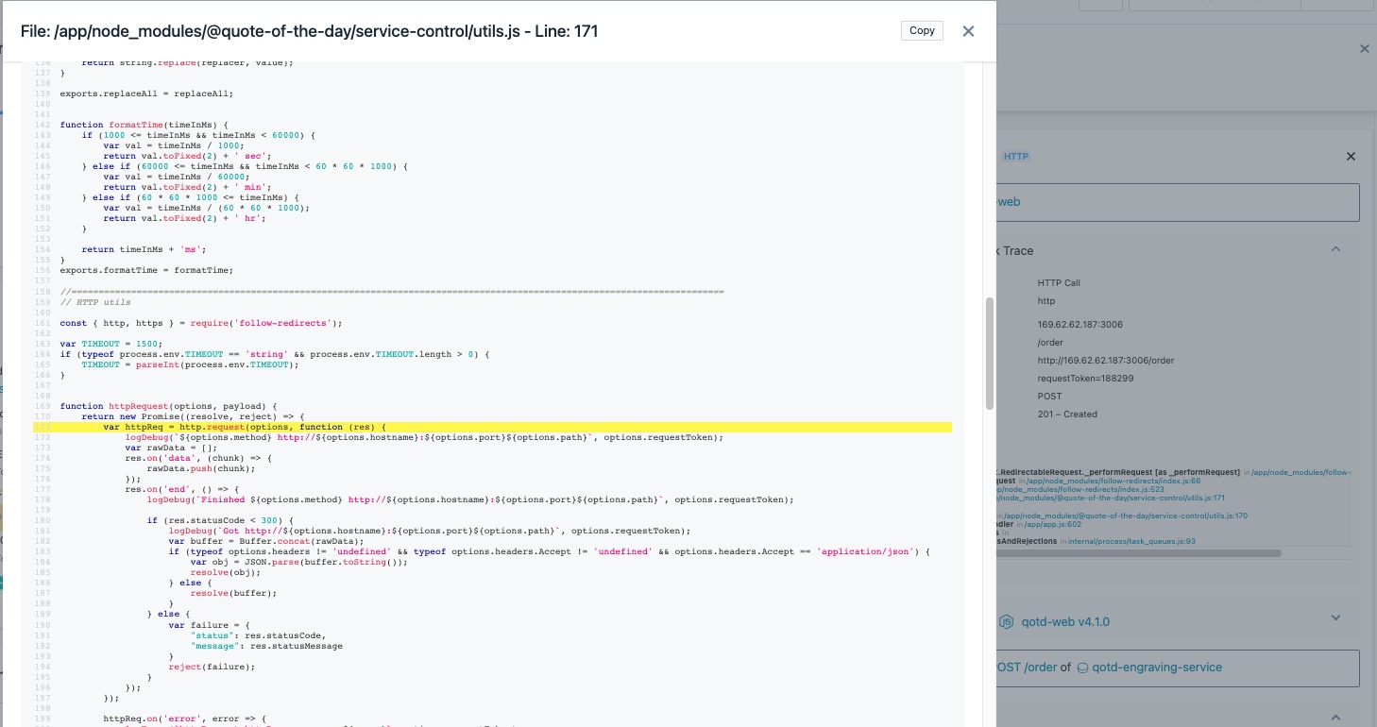Close the outer background side panel
Viewport: 1377px width, 727px height.
pyautogui.click(x=1364, y=48)
